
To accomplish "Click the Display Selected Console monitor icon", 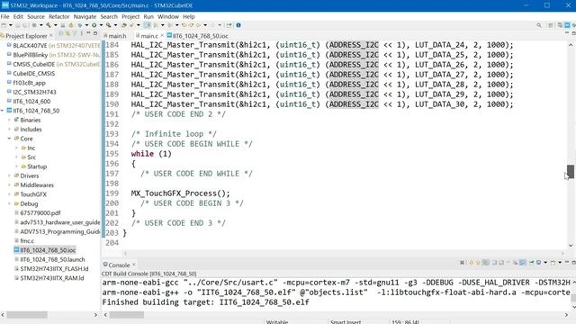I will tap(538, 262).
